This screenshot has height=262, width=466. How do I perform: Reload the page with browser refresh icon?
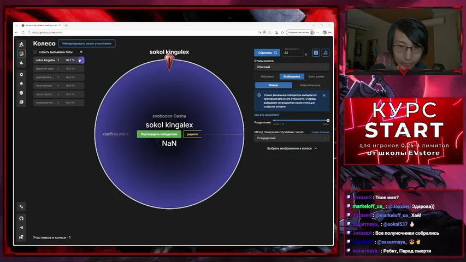tap(23, 32)
